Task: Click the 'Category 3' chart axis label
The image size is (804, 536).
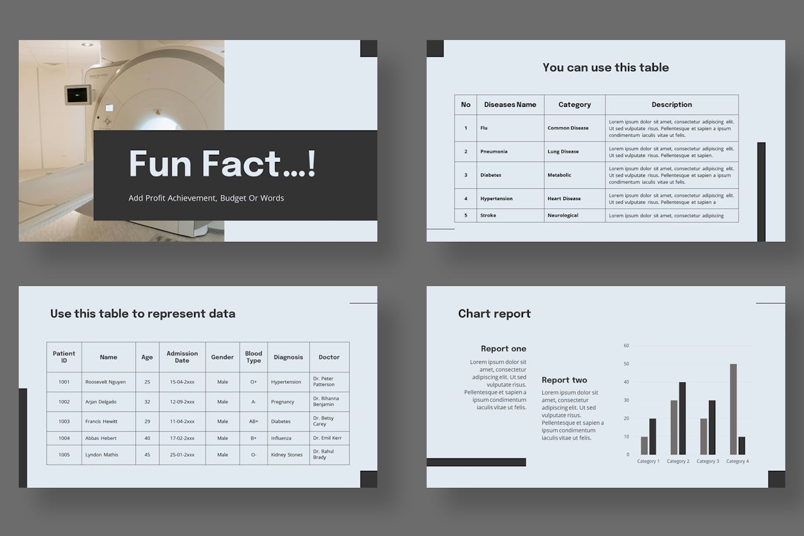Action: (708, 461)
